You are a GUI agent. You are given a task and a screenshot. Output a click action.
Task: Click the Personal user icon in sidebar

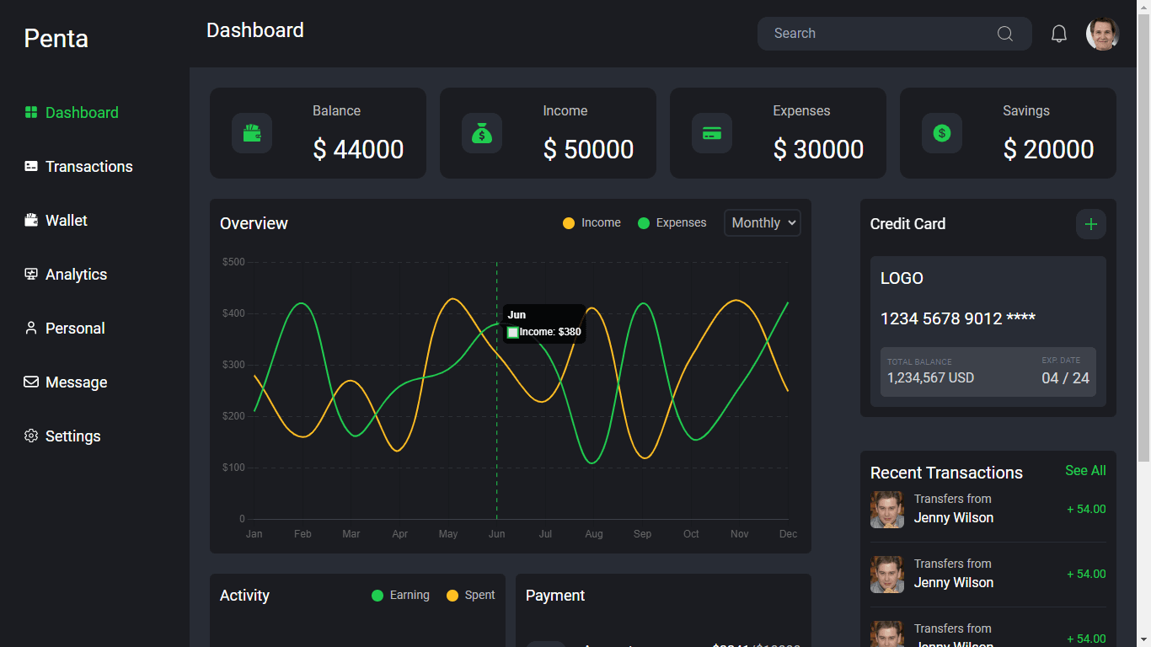31,328
